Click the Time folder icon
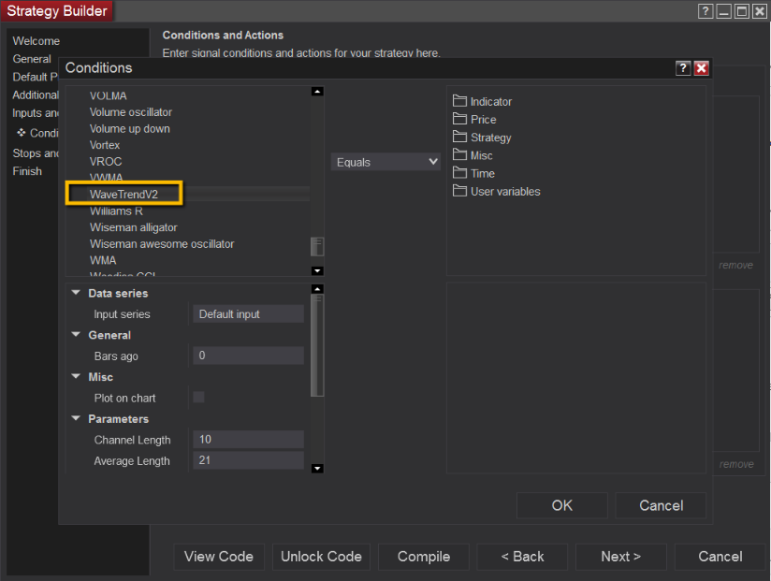The width and height of the screenshot is (771, 581). pos(459,173)
